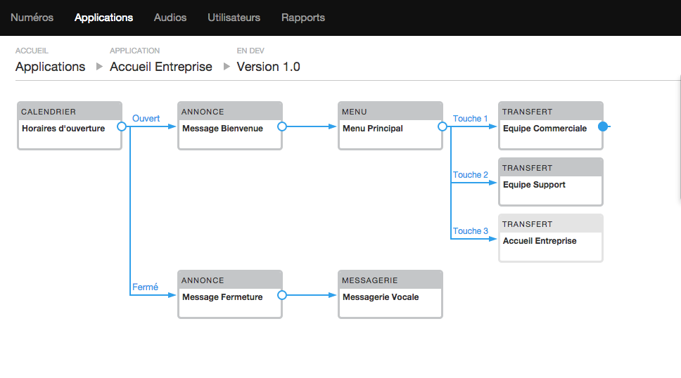Click the Ouvert branch label
This screenshot has height=378, width=681.
click(146, 119)
